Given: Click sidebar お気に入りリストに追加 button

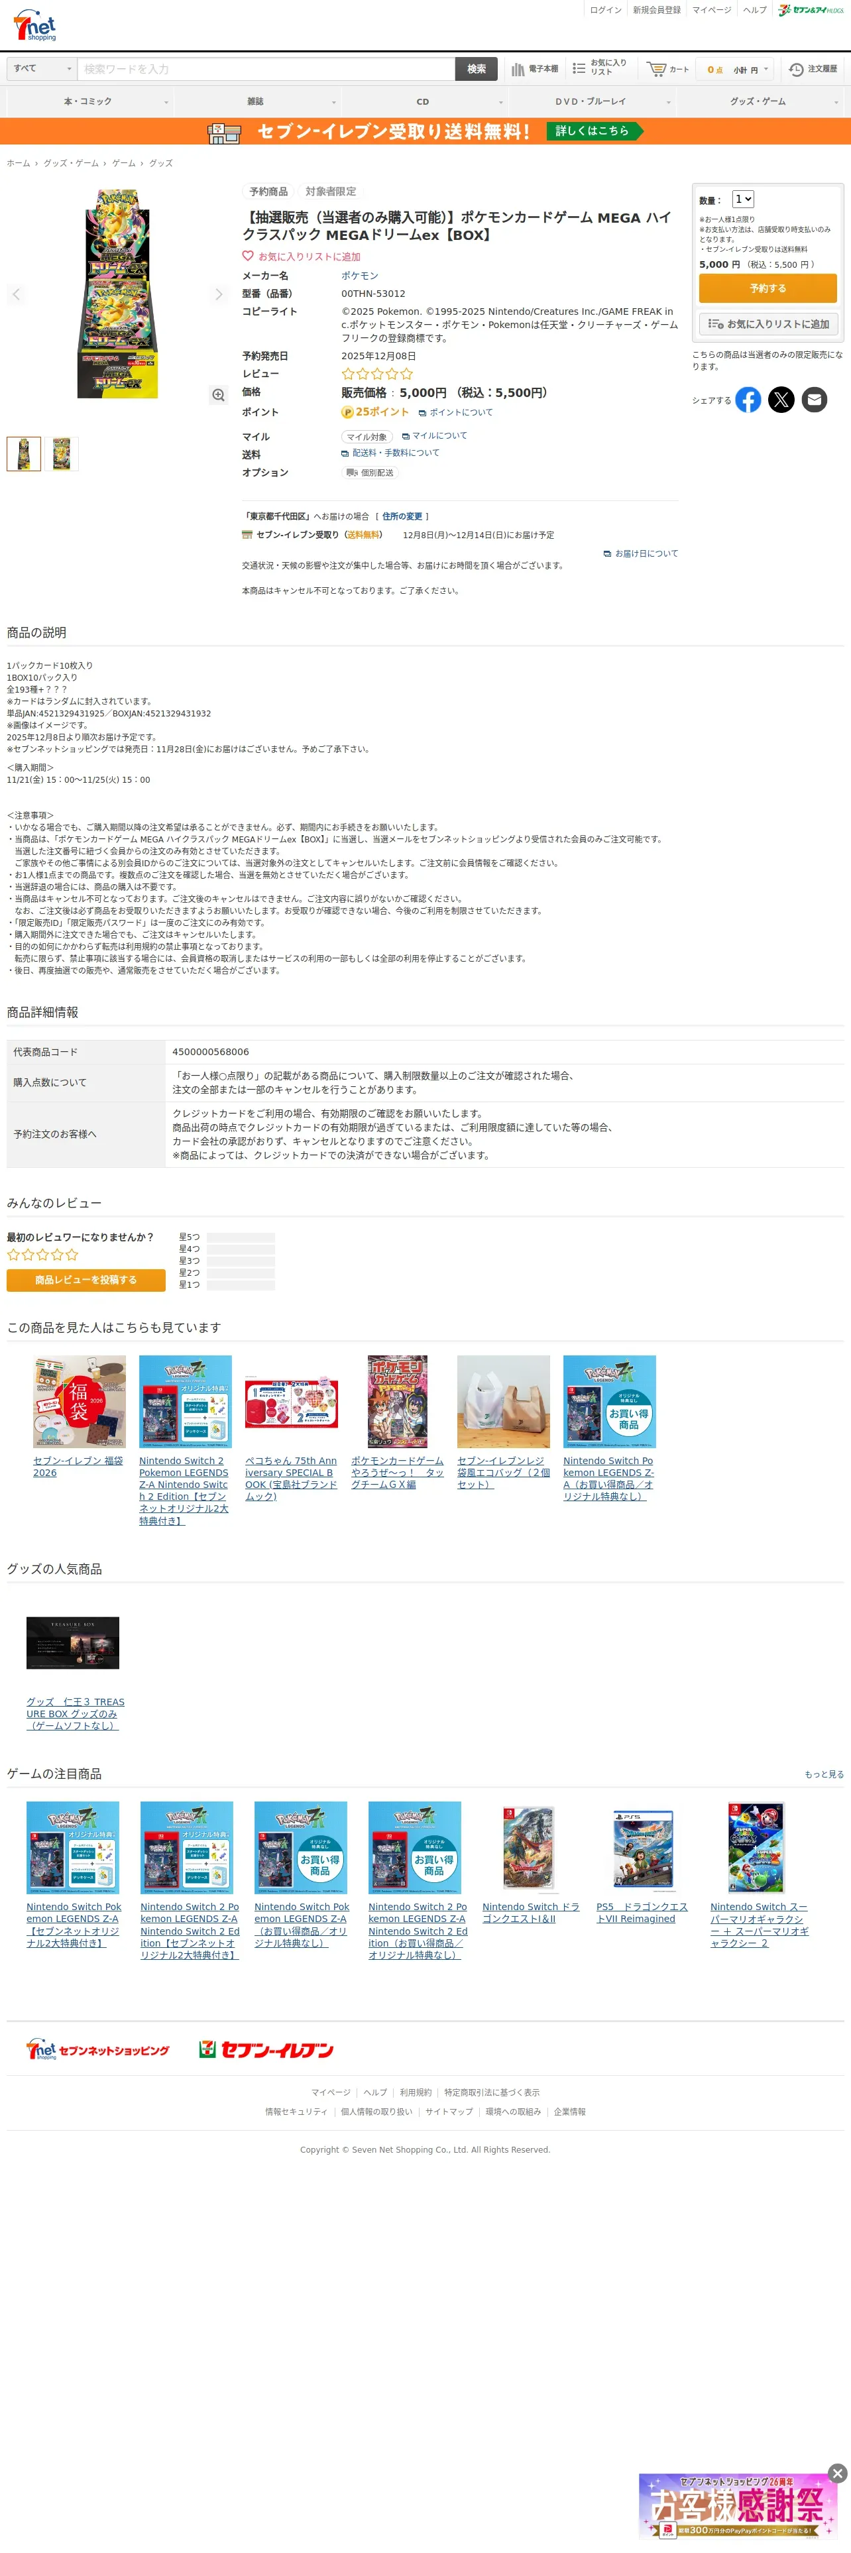Looking at the screenshot, I should pos(767,324).
